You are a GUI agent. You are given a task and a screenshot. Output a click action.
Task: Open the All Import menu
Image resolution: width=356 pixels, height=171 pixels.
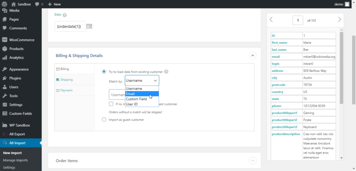20,143
